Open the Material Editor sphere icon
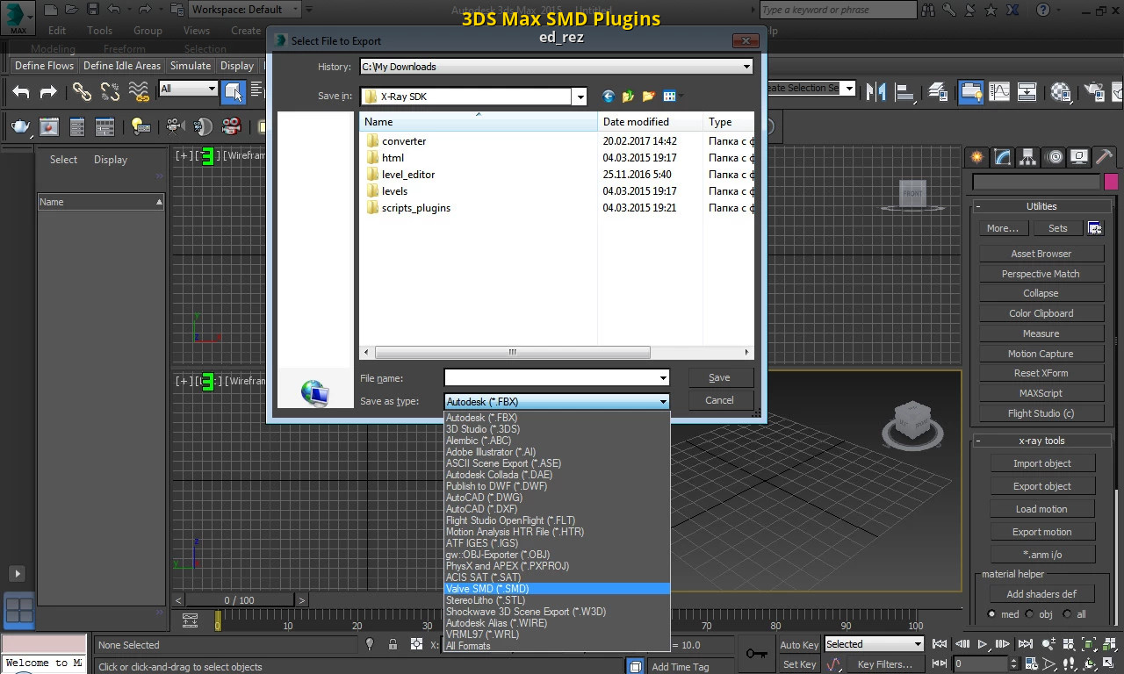 pyautogui.click(x=1061, y=91)
